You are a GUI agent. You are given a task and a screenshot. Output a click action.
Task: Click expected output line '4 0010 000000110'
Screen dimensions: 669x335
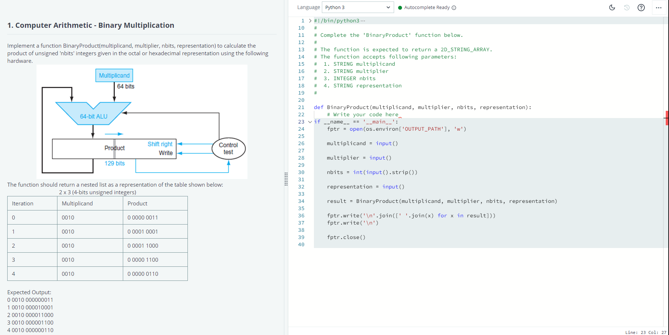[x=30, y=330]
